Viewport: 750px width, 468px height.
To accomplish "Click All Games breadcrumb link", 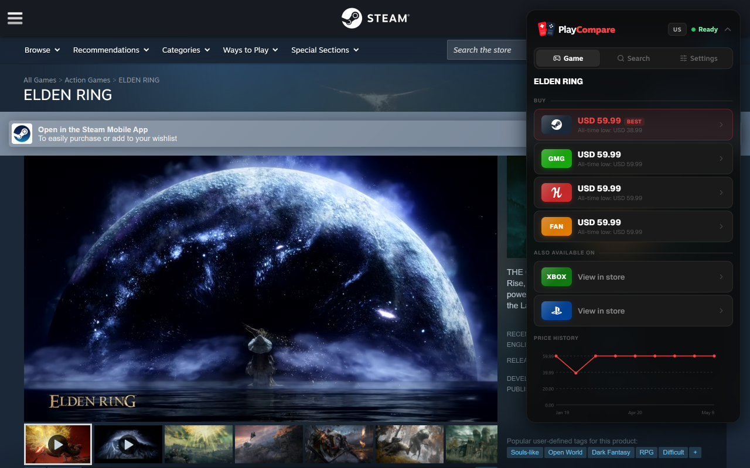I will click(40, 80).
